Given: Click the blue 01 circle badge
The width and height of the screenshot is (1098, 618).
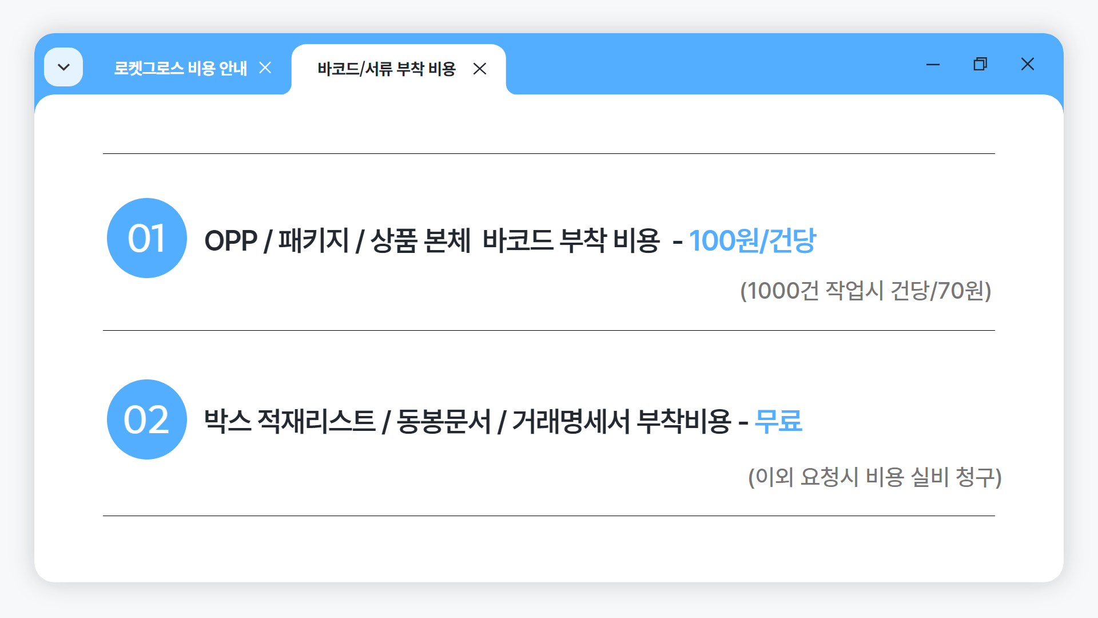Looking at the screenshot, I should click(147, 238).
